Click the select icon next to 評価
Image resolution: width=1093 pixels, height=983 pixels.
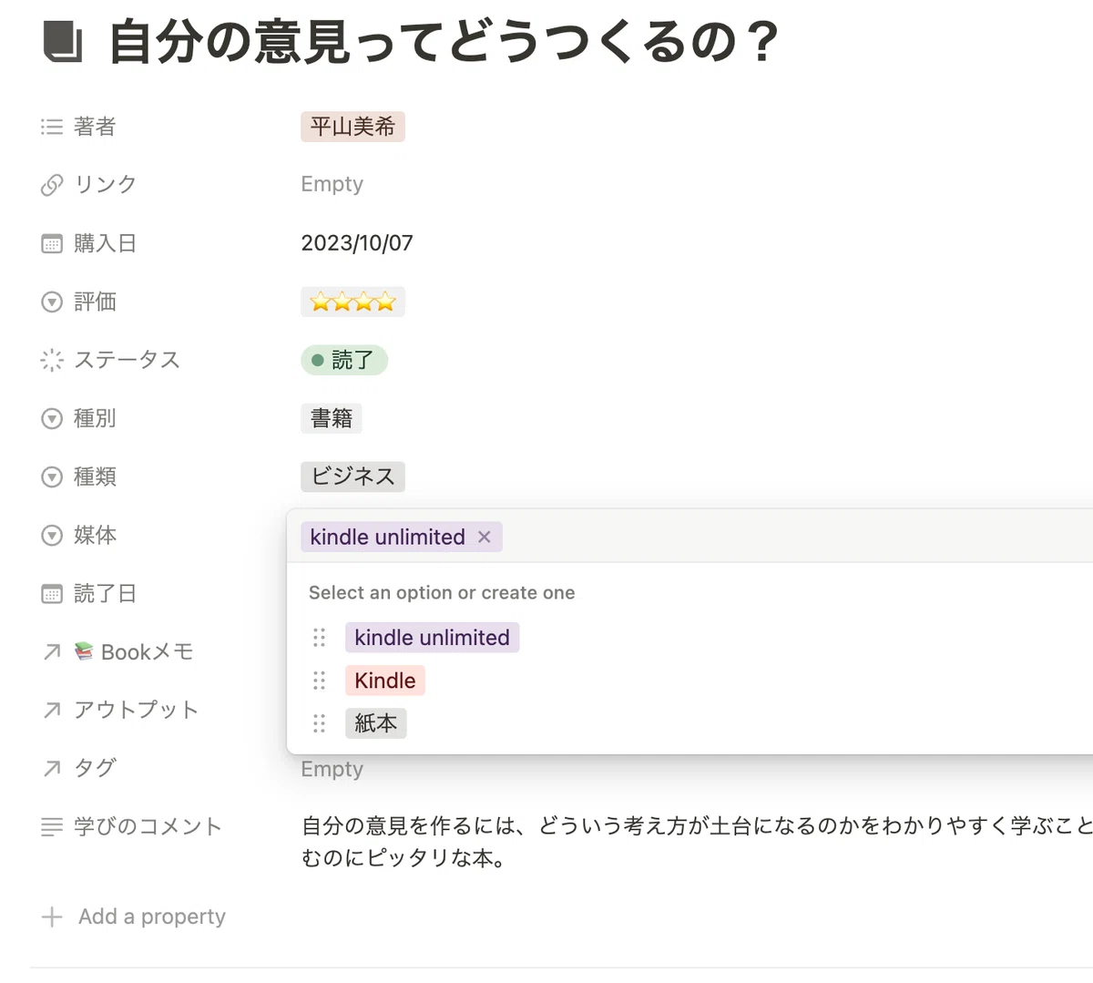click(x=52, y=302)
